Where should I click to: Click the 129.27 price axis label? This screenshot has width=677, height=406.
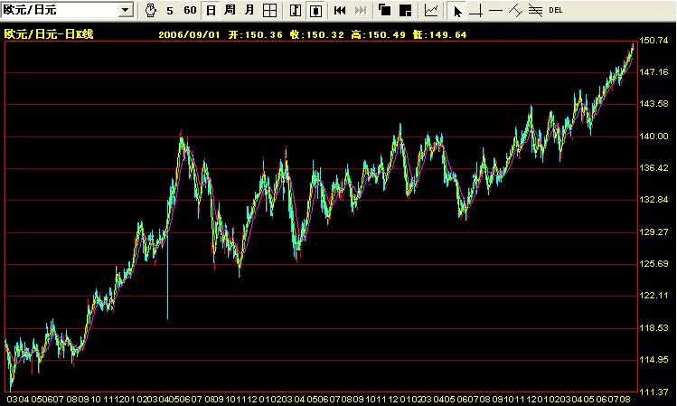pos(653,232)
